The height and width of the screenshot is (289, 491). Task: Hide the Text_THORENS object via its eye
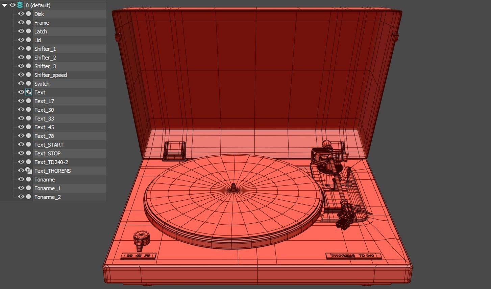click(21, 171)
